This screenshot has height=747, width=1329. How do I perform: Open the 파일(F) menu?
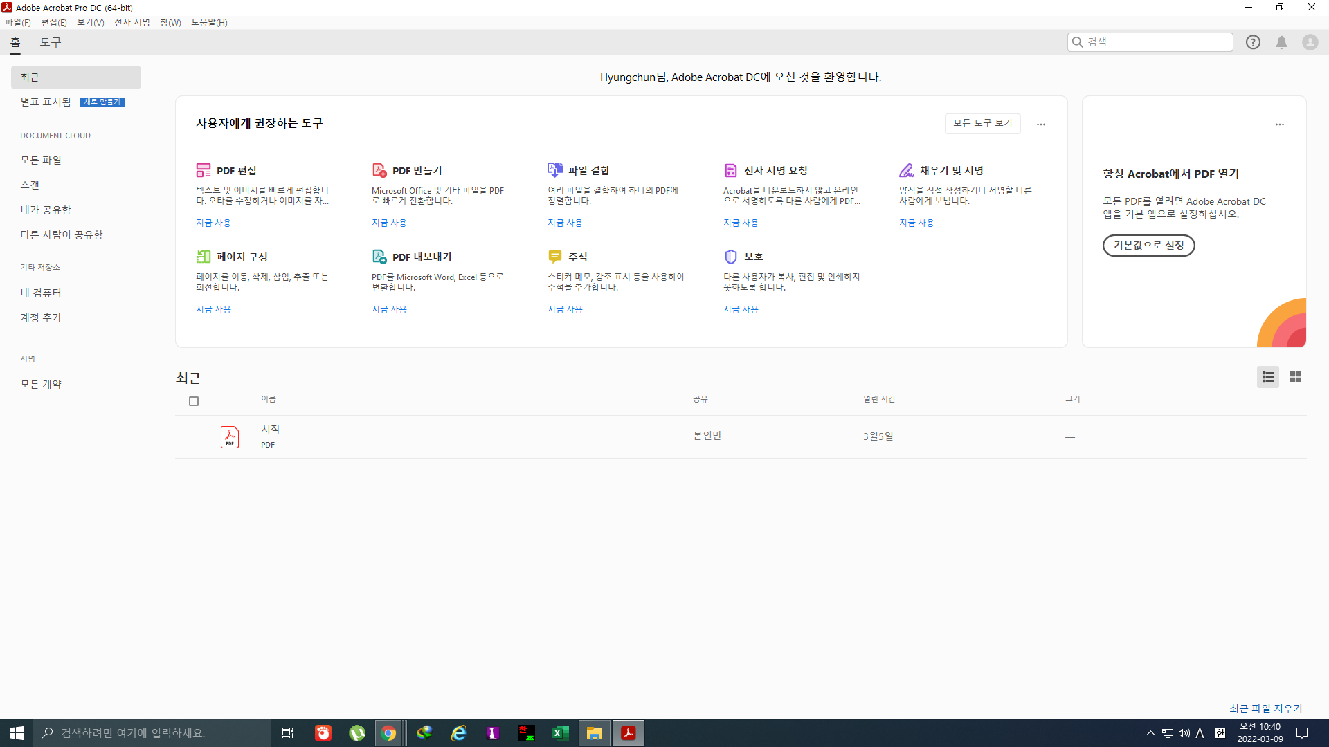18,22
